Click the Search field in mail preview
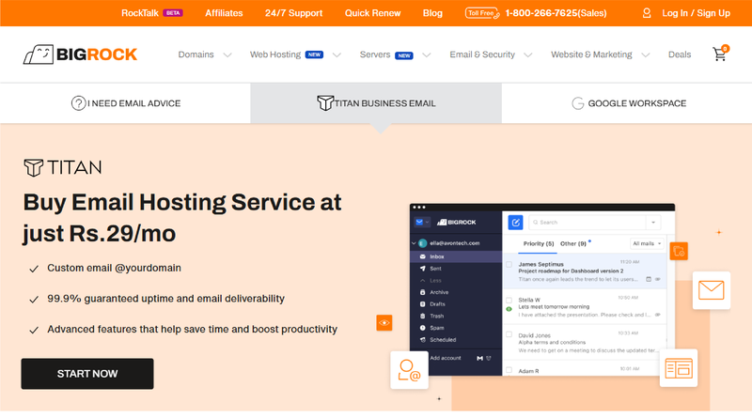The image size is (752, 418). click(x=587, y=223)
